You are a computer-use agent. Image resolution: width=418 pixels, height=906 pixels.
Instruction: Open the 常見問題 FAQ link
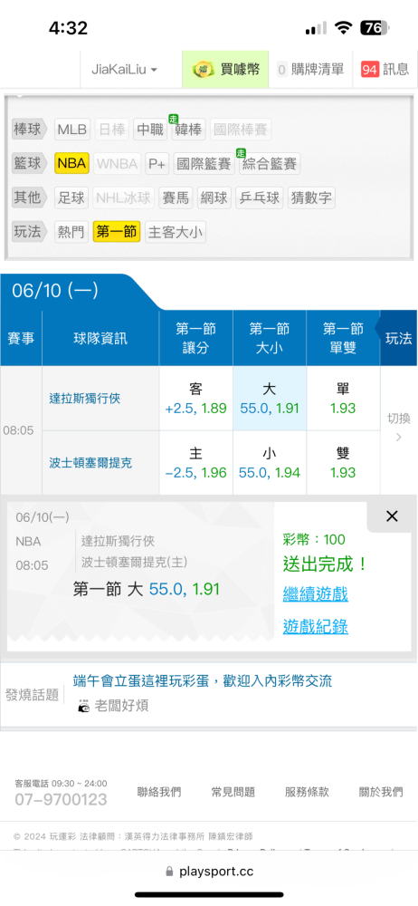(233, 792)
